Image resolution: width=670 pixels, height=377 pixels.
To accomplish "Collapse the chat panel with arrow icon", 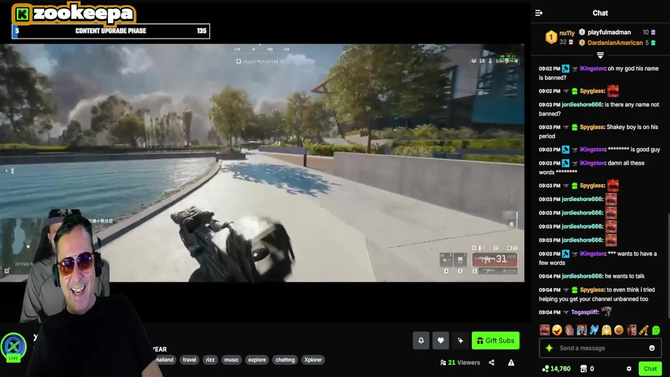I will (x=539, y=13).
